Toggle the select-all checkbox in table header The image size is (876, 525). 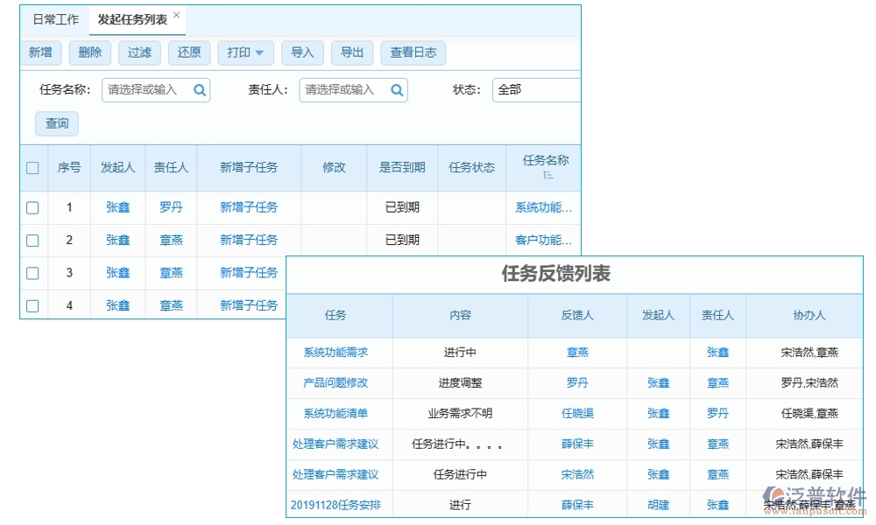click(x=32, y=168)
